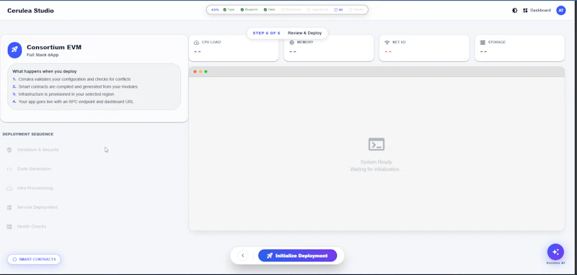Image resolution: width=577 pixels, height=275 pixels.
Task: Click the Cerulea Studio logo text
Action: [30, 11]
